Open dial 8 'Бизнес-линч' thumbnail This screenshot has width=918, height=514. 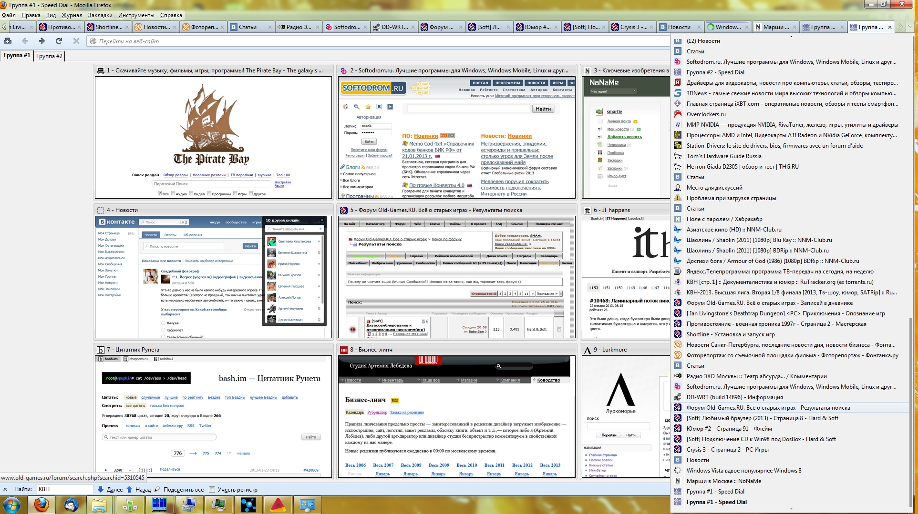[456, 417]
